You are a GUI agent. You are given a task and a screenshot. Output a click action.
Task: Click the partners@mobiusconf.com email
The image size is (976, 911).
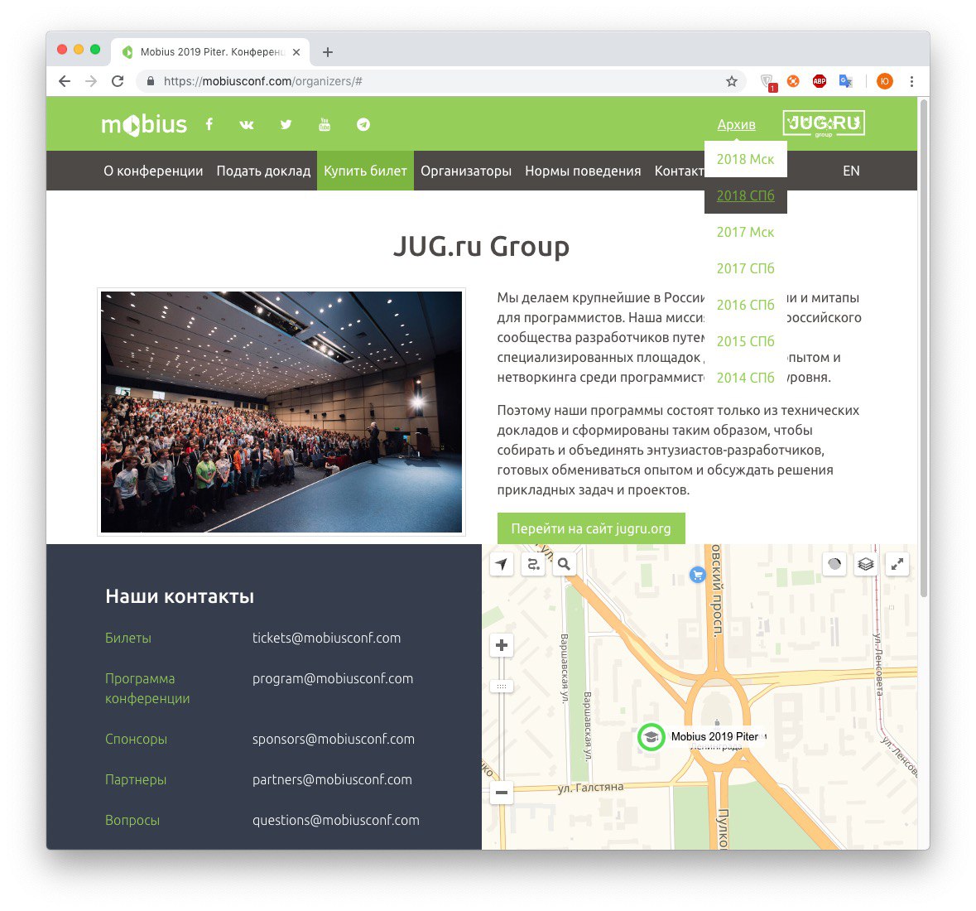[x=332, y=779]
